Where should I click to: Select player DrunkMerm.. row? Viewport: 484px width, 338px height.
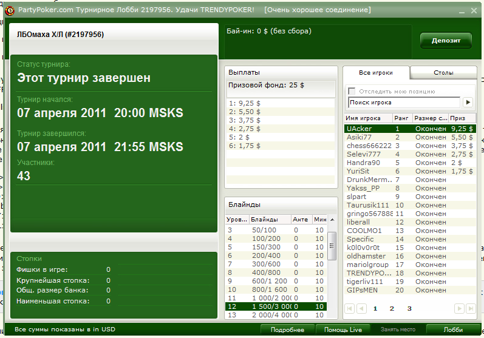[x=410, y=180]
